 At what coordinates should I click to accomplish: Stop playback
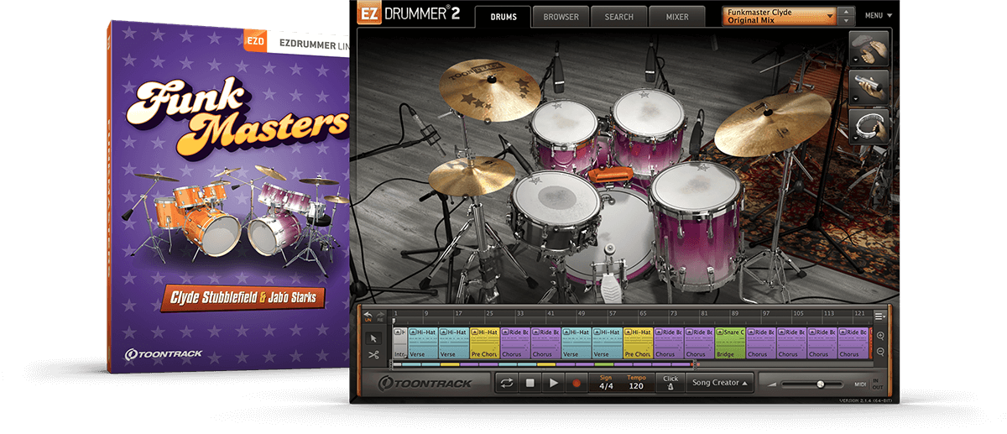click(x=530, y=383)
